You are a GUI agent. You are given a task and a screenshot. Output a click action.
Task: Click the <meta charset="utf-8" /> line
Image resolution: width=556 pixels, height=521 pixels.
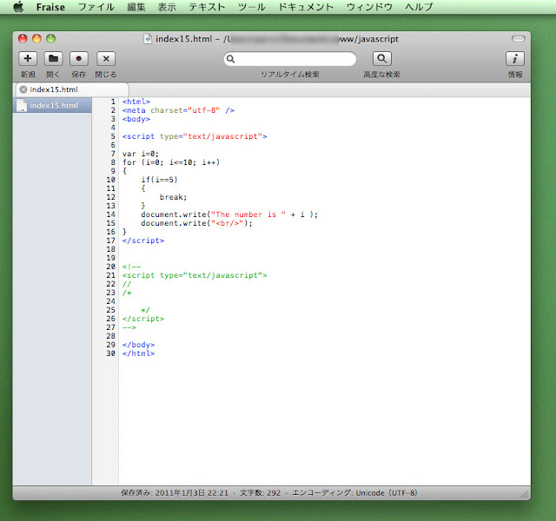[x=178, y=110]
